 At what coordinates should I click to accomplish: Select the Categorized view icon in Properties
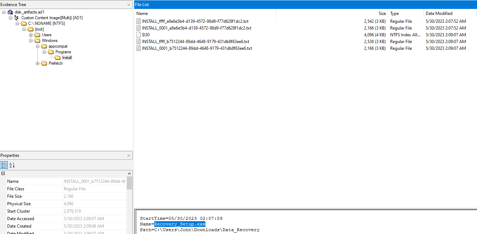(4, 165)
